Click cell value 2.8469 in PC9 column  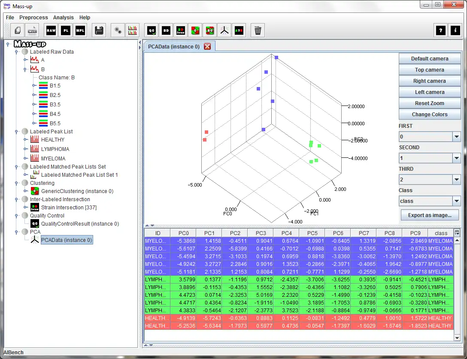(415, 241)
